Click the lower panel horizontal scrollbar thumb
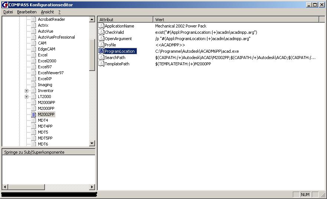Image resolution: width=327 pixels, height=199 pixels. pos(26,187)
